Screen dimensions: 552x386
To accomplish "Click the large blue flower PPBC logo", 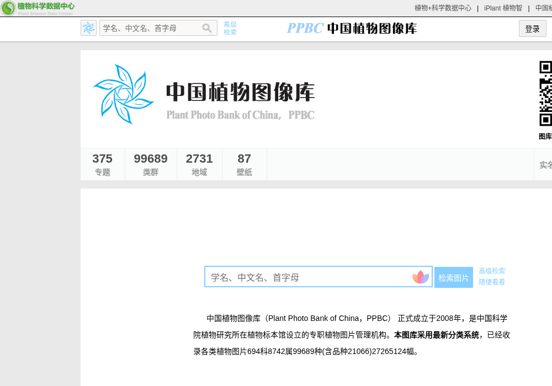I will tap(123, 94).
